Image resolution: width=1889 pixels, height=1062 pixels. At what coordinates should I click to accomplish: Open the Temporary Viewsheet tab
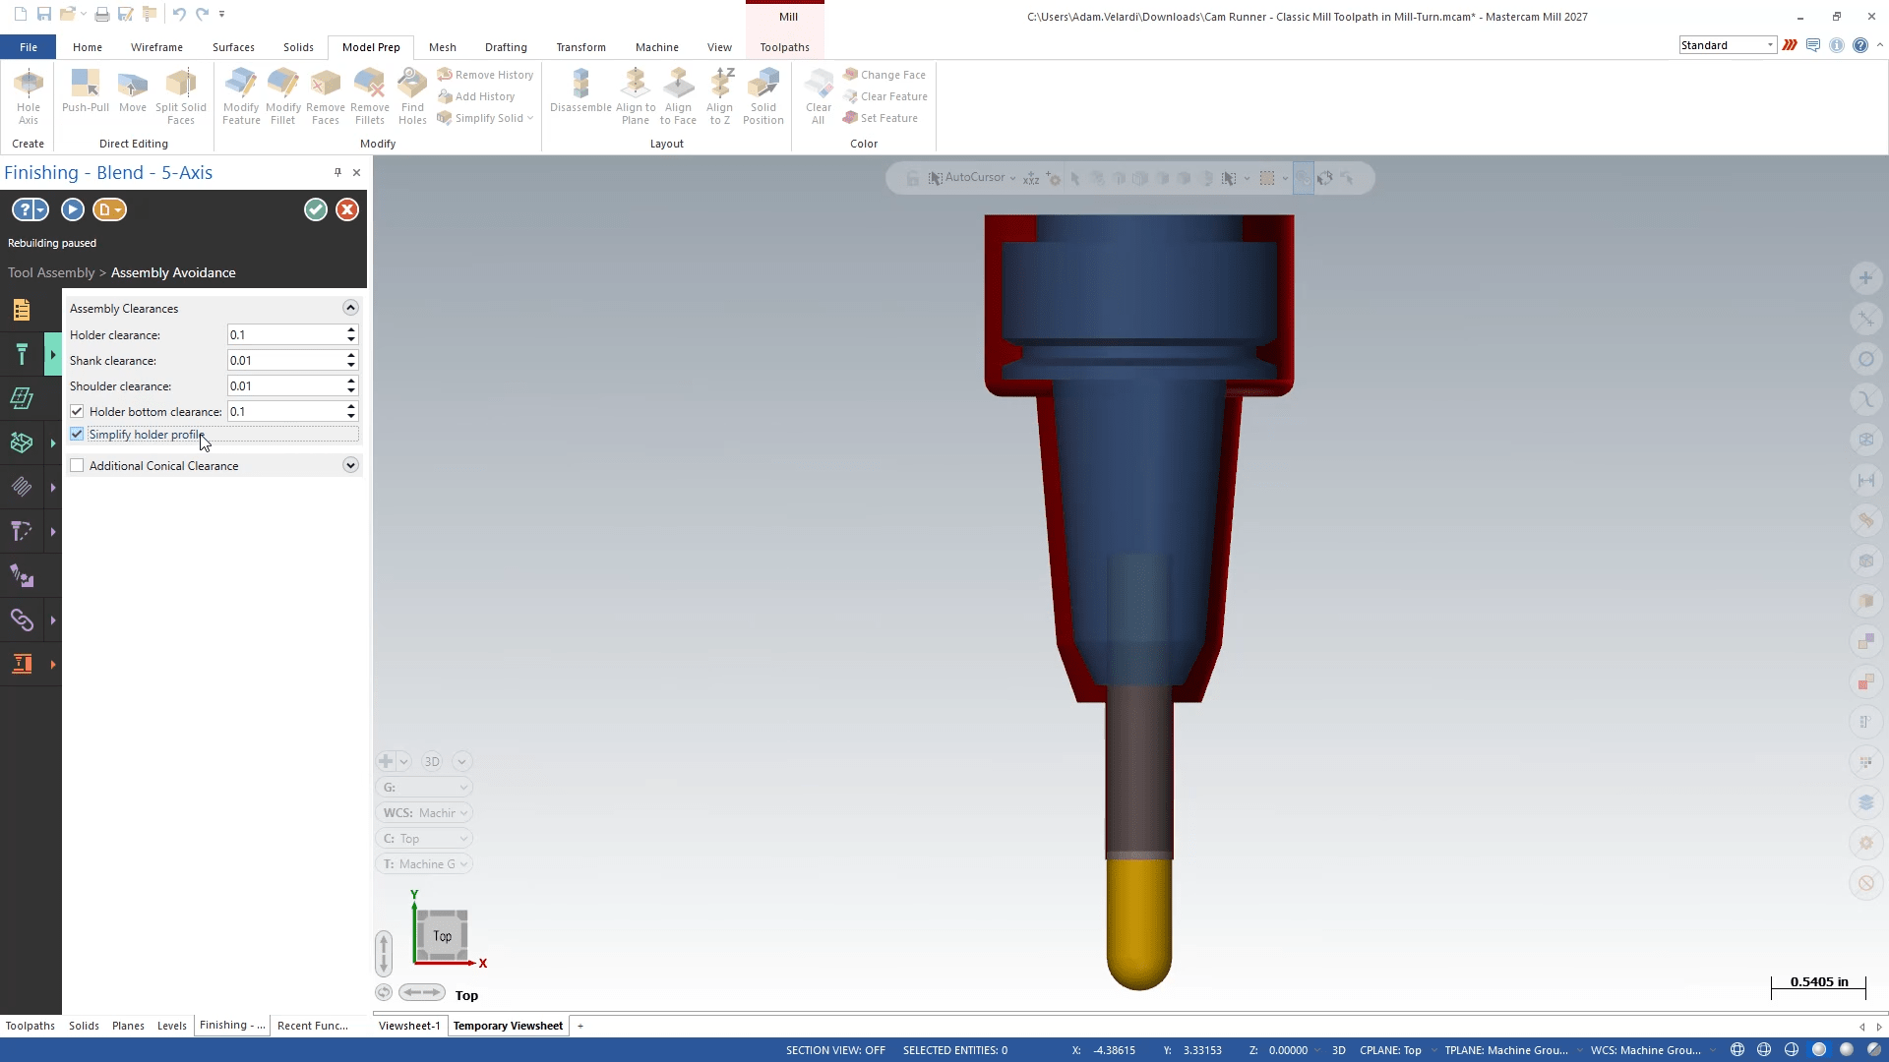point(508,1026)
